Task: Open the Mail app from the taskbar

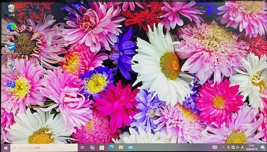Action: pyautogui.click(x=131, y=147)
